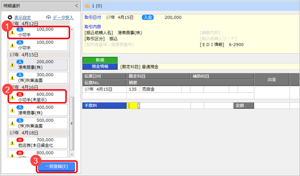Select the first 100,000 小切手 entry

click(38, 32)
